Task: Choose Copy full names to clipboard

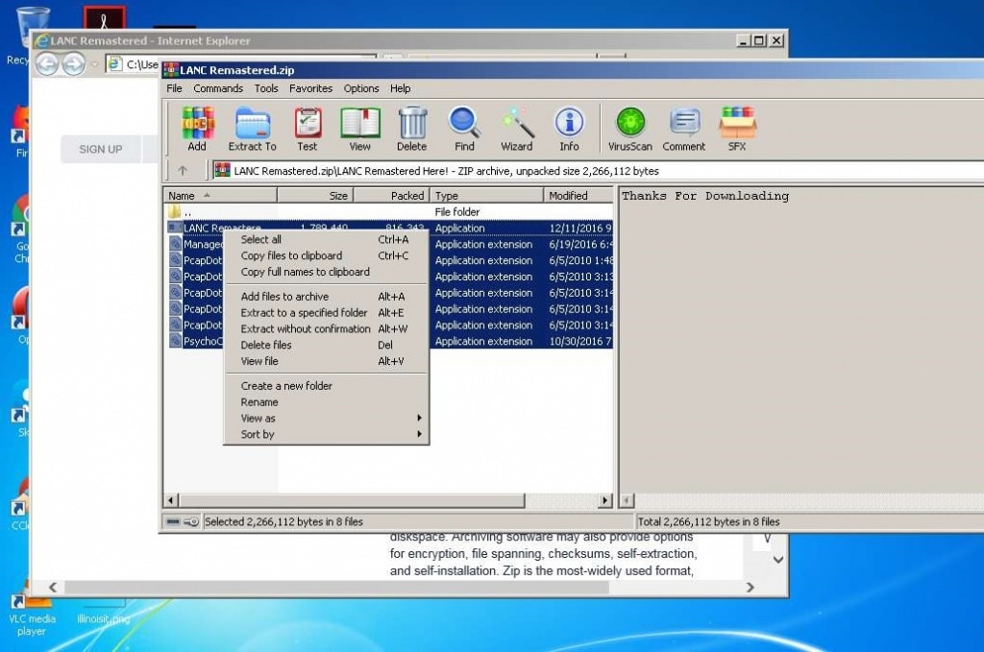Action: point(327,272)
